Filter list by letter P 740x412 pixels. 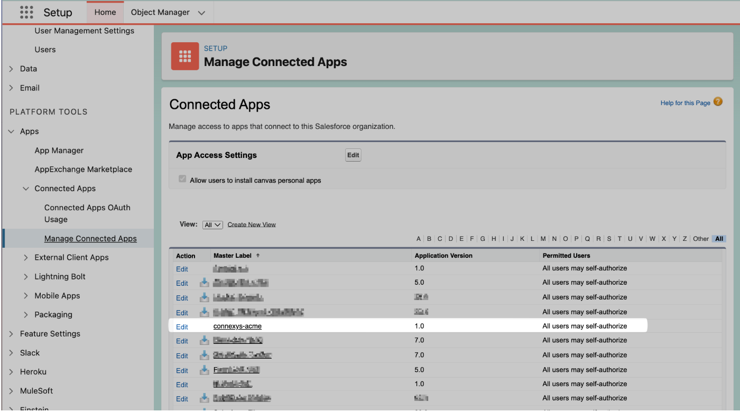(x=576, y=239)
